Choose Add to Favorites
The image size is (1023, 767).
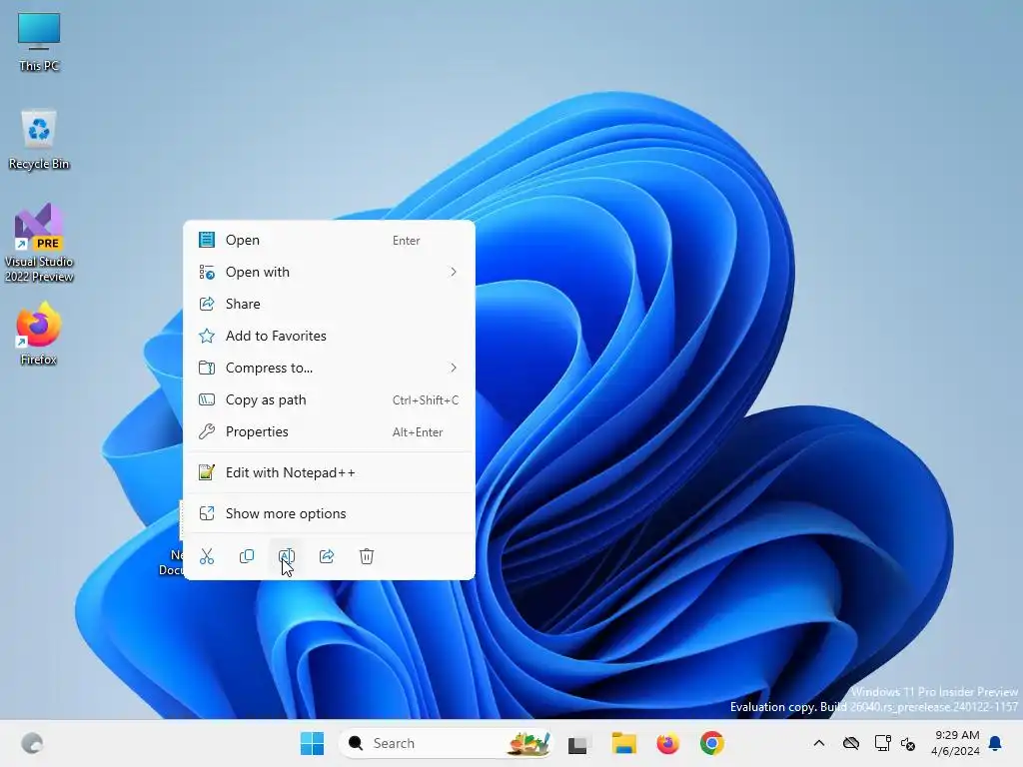pos(329,336)
